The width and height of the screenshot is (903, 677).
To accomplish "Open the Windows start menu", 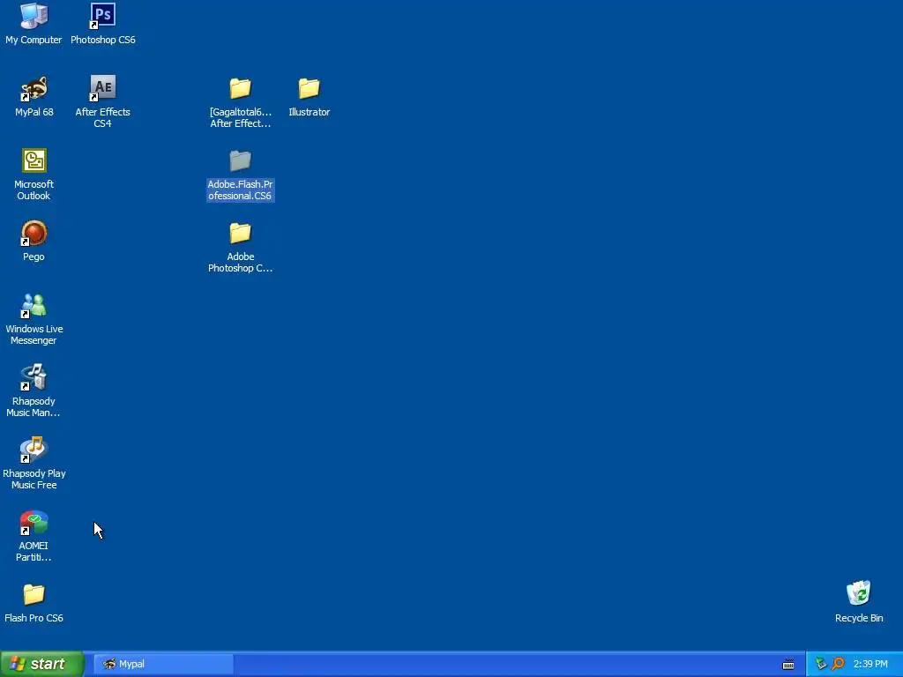I will click(42, 664).
